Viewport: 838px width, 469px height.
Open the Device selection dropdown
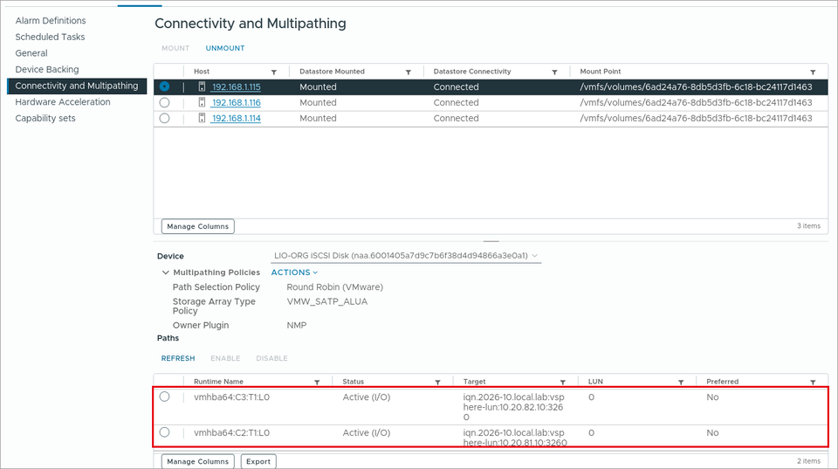click(x=406, y=256)
